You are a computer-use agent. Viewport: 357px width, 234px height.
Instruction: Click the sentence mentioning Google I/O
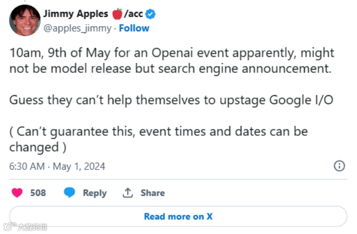[x=171, y=100]
